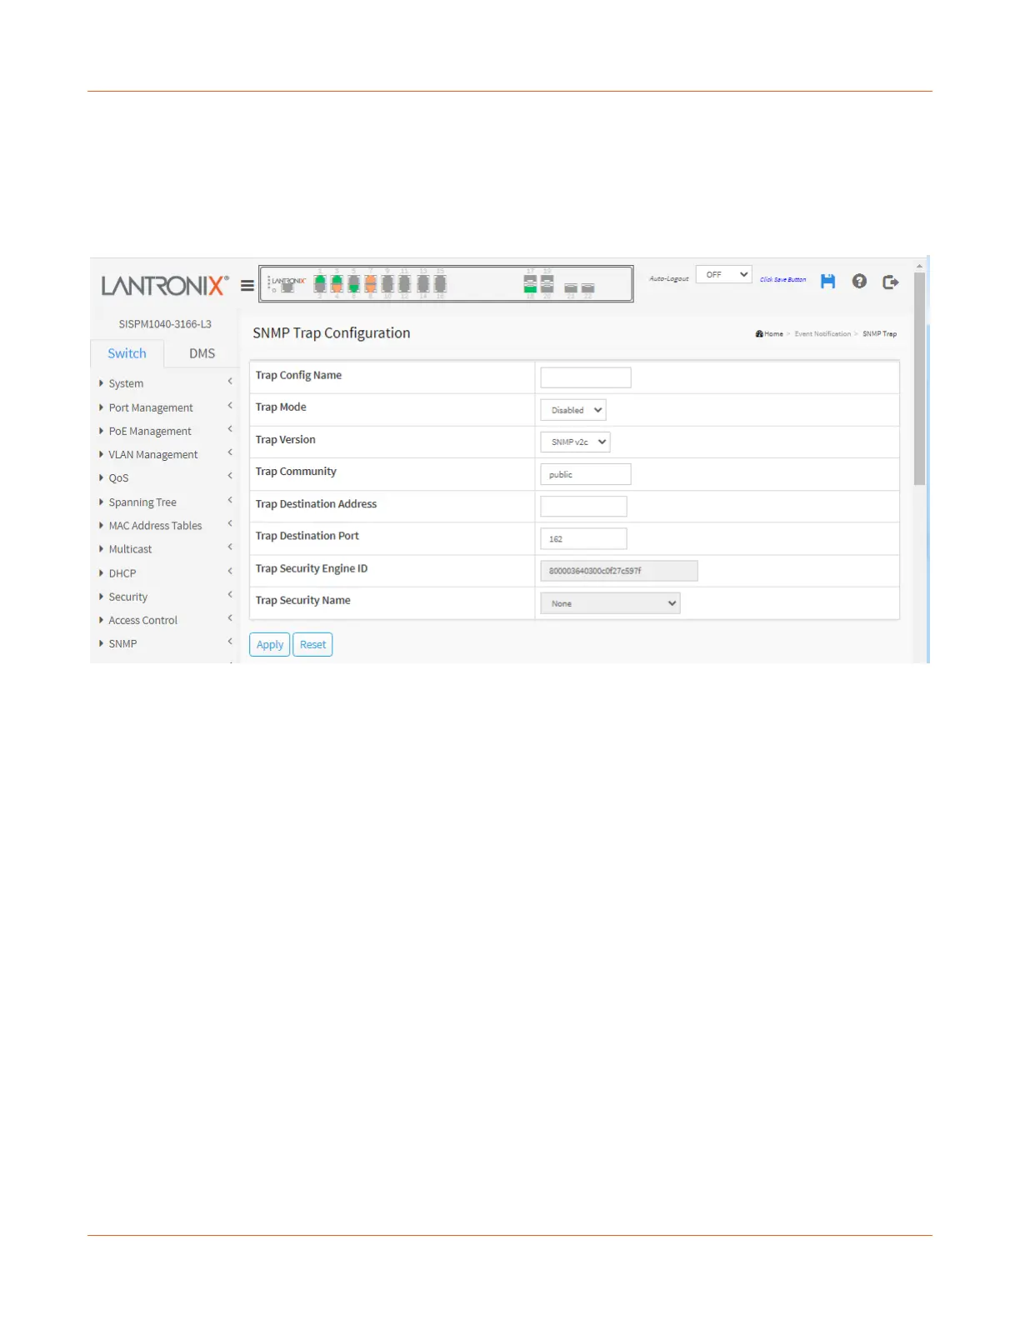Click SFP port 22 on switch panel

(x=587, y=288)
